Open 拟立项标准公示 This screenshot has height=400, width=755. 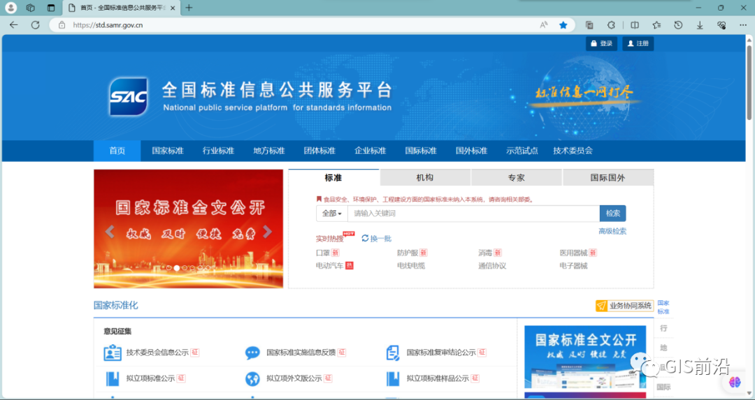click(x=151, y=378)
